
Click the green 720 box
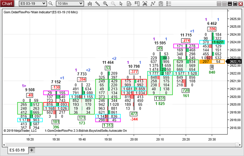coord(186,90)
